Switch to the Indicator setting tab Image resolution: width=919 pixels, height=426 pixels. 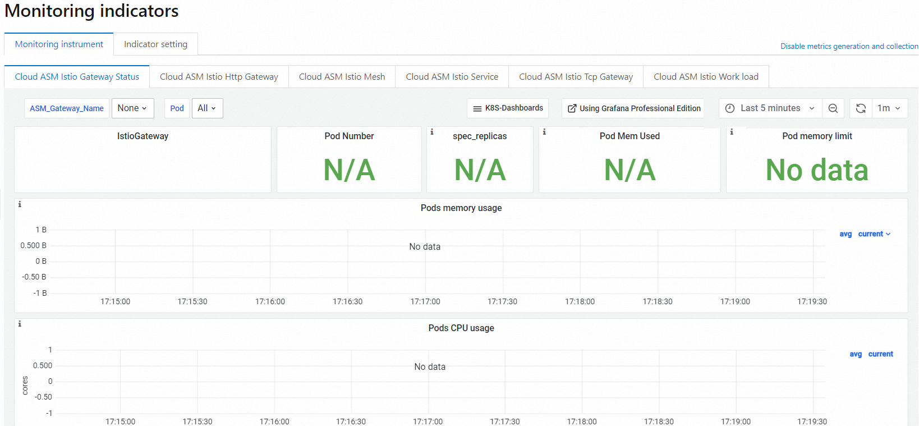[155, 44]
